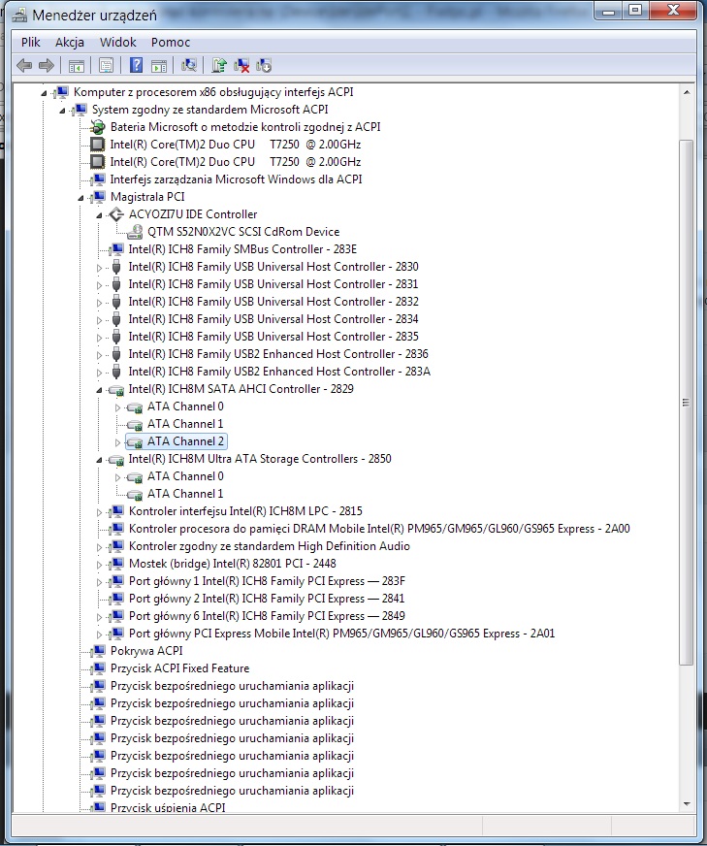Expand USB2 Enhanced Host Controller 2836

(99, 355)
